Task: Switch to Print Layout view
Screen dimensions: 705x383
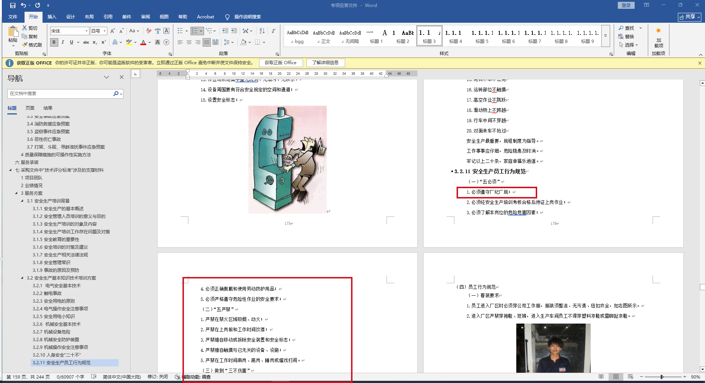Action: pyautogui.click(x=616, y=377)
